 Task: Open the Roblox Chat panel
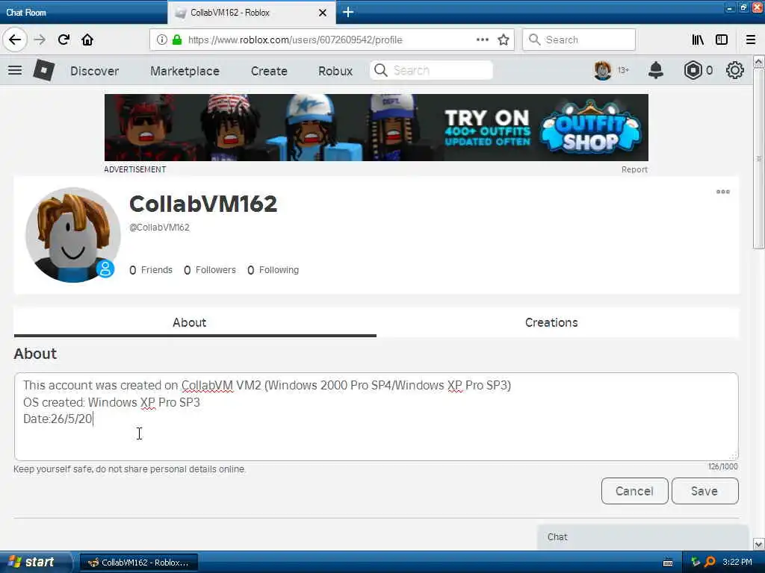(x=642, y=537)
